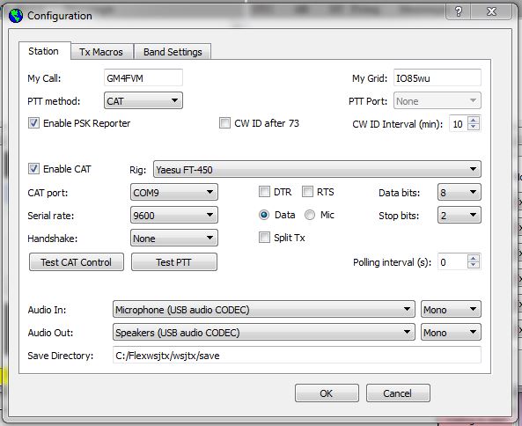Open the Audio Out Mono channel dropdown
Viewport: 522px width, 426px height.
coord(451,332)
